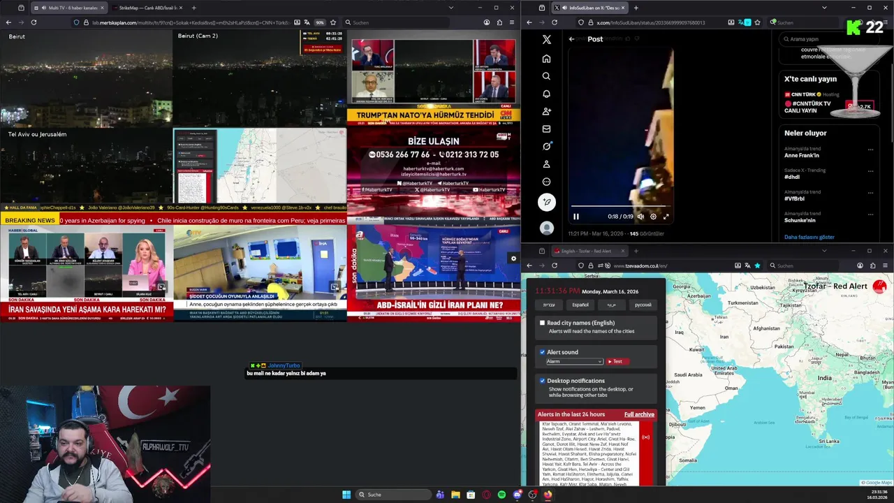Reload the Multi TV page
This screenshot has width=894, height=503.
pyautogui.click(x=34, y=22)
